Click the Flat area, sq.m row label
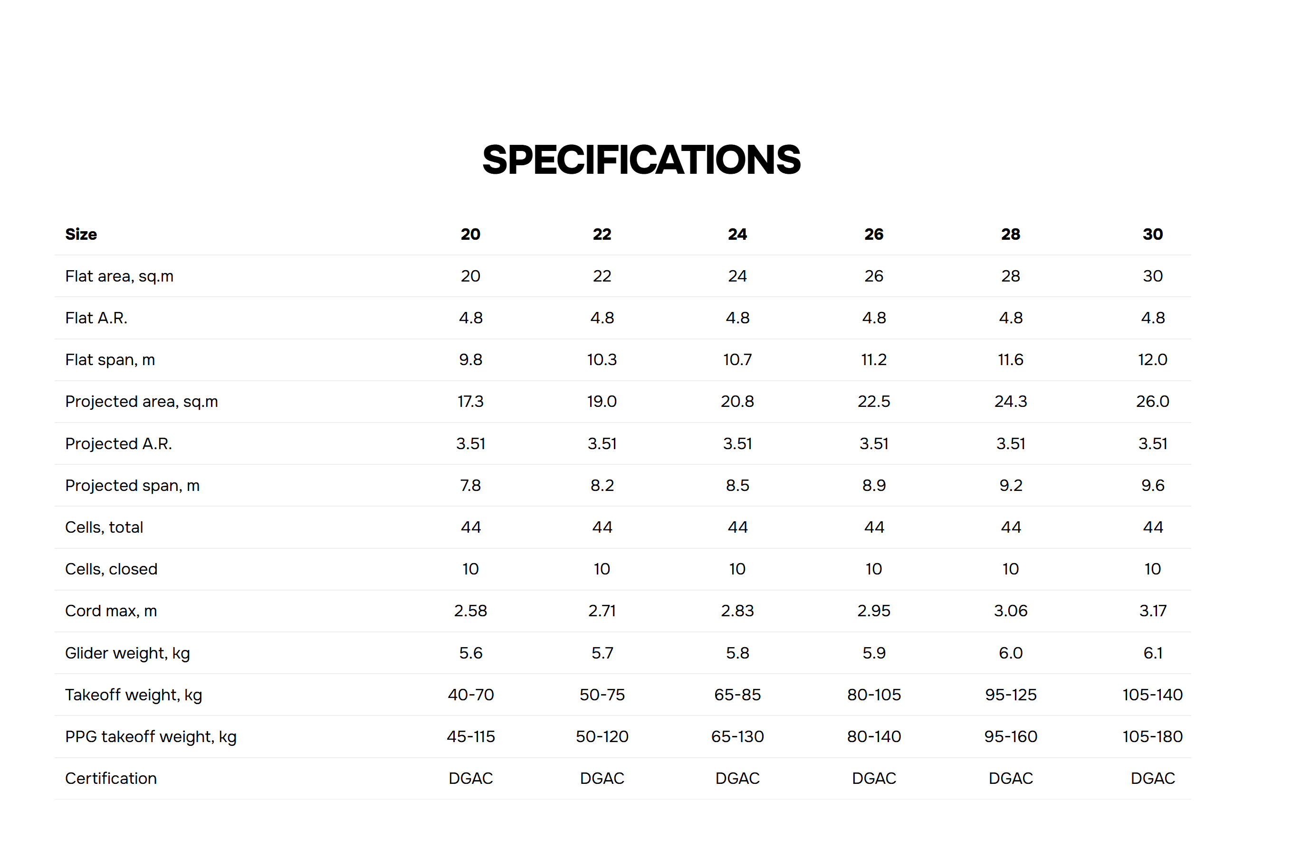The height and width of the screenshot is (866, 1300). [x=119, y=276]
